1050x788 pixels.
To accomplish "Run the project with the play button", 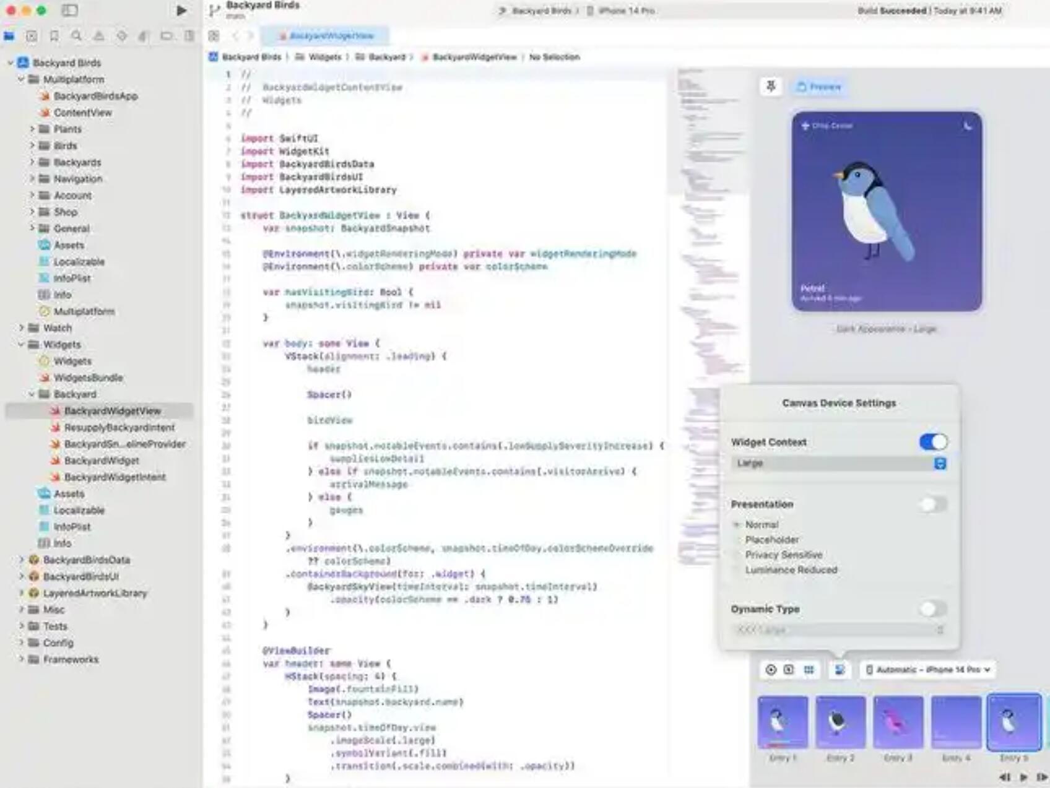I will 181,11.
